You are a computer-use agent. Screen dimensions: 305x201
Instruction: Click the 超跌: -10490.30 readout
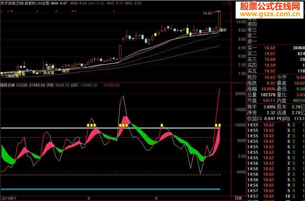84,85
